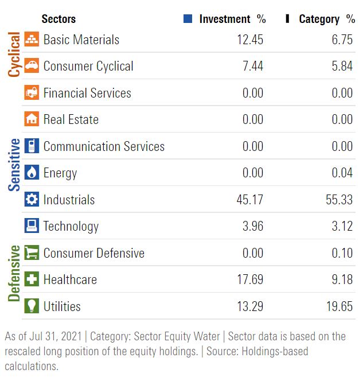Screen dimensions: 363x377
Task: Select the Industrials sector label
Action: tap(69, 200)
